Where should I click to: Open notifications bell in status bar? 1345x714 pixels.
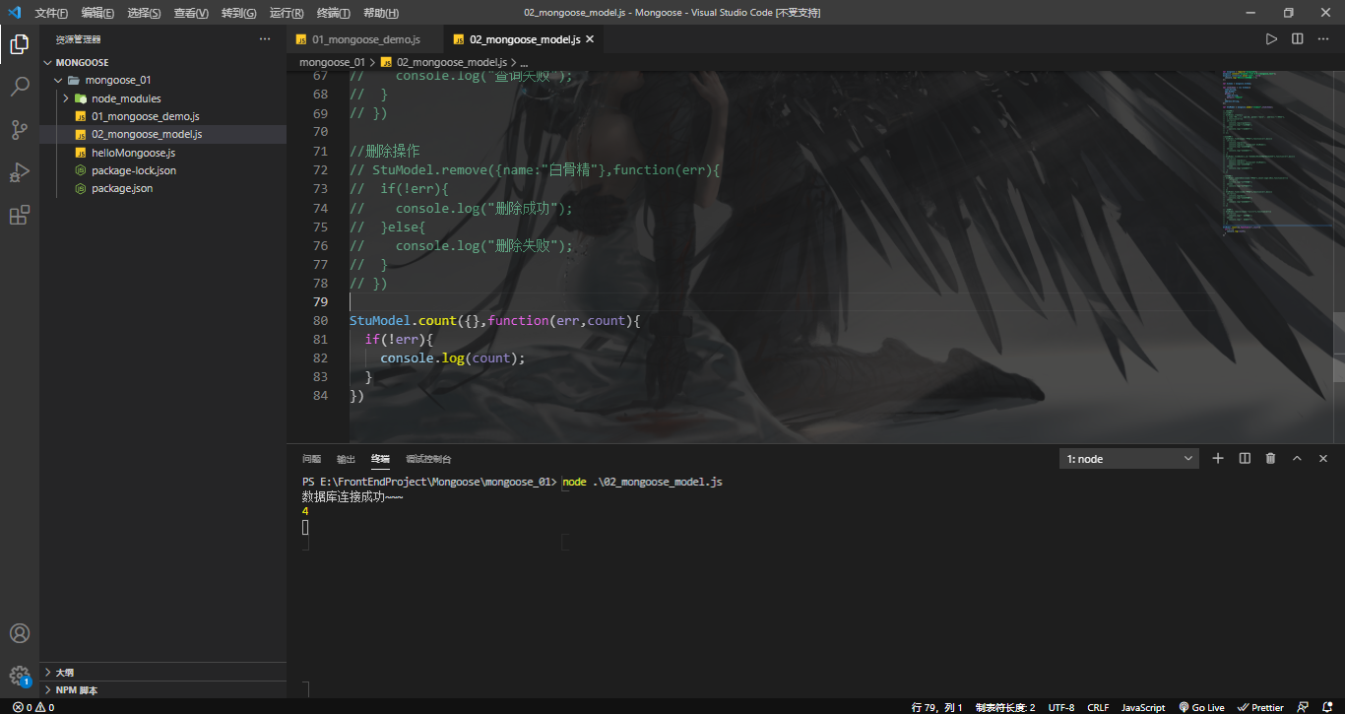1328,707
